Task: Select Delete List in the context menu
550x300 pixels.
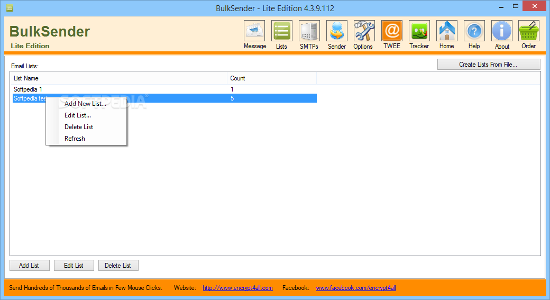Action: [86, 126]
